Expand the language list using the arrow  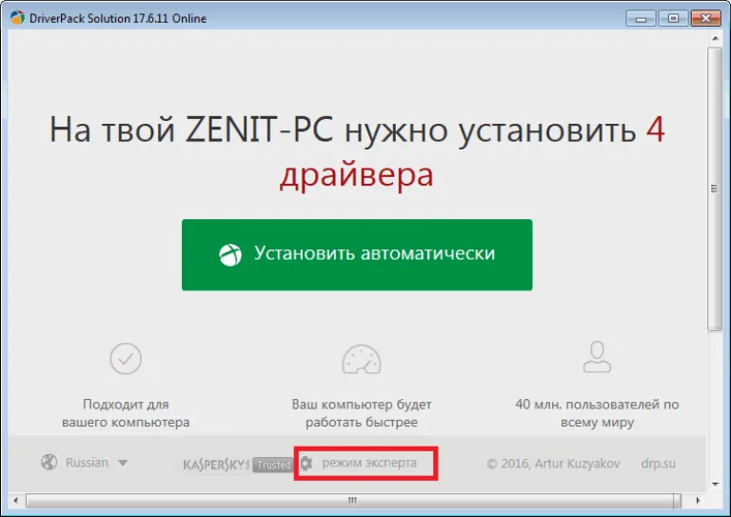pos(123,463)
